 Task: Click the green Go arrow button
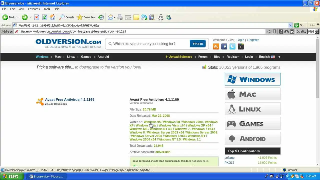pyautogui.click(x=296, y=25)
